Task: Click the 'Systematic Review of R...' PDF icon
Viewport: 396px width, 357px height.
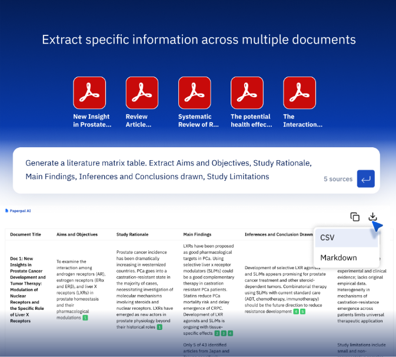Action: 195,93
